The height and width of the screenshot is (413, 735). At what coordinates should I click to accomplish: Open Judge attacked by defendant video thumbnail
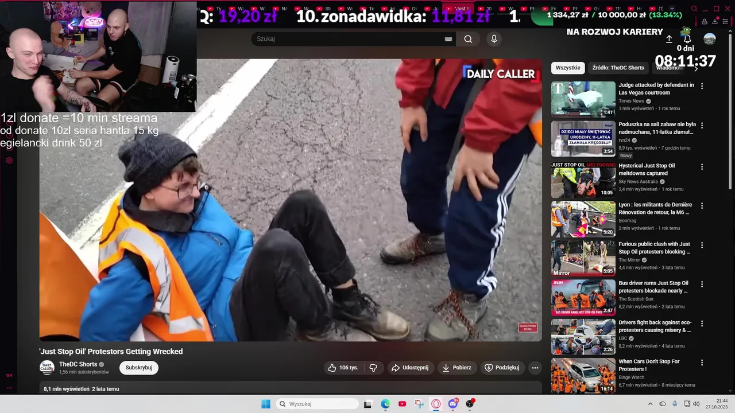[583, 99]
